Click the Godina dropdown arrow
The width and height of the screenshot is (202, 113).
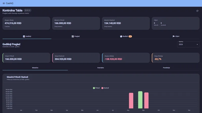tap(197, 44)
